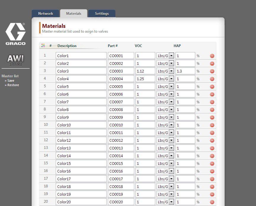Delete the Color12 material

coord(212,140)
